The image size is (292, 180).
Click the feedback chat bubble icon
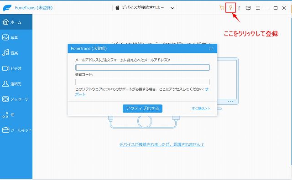(248, 8)
